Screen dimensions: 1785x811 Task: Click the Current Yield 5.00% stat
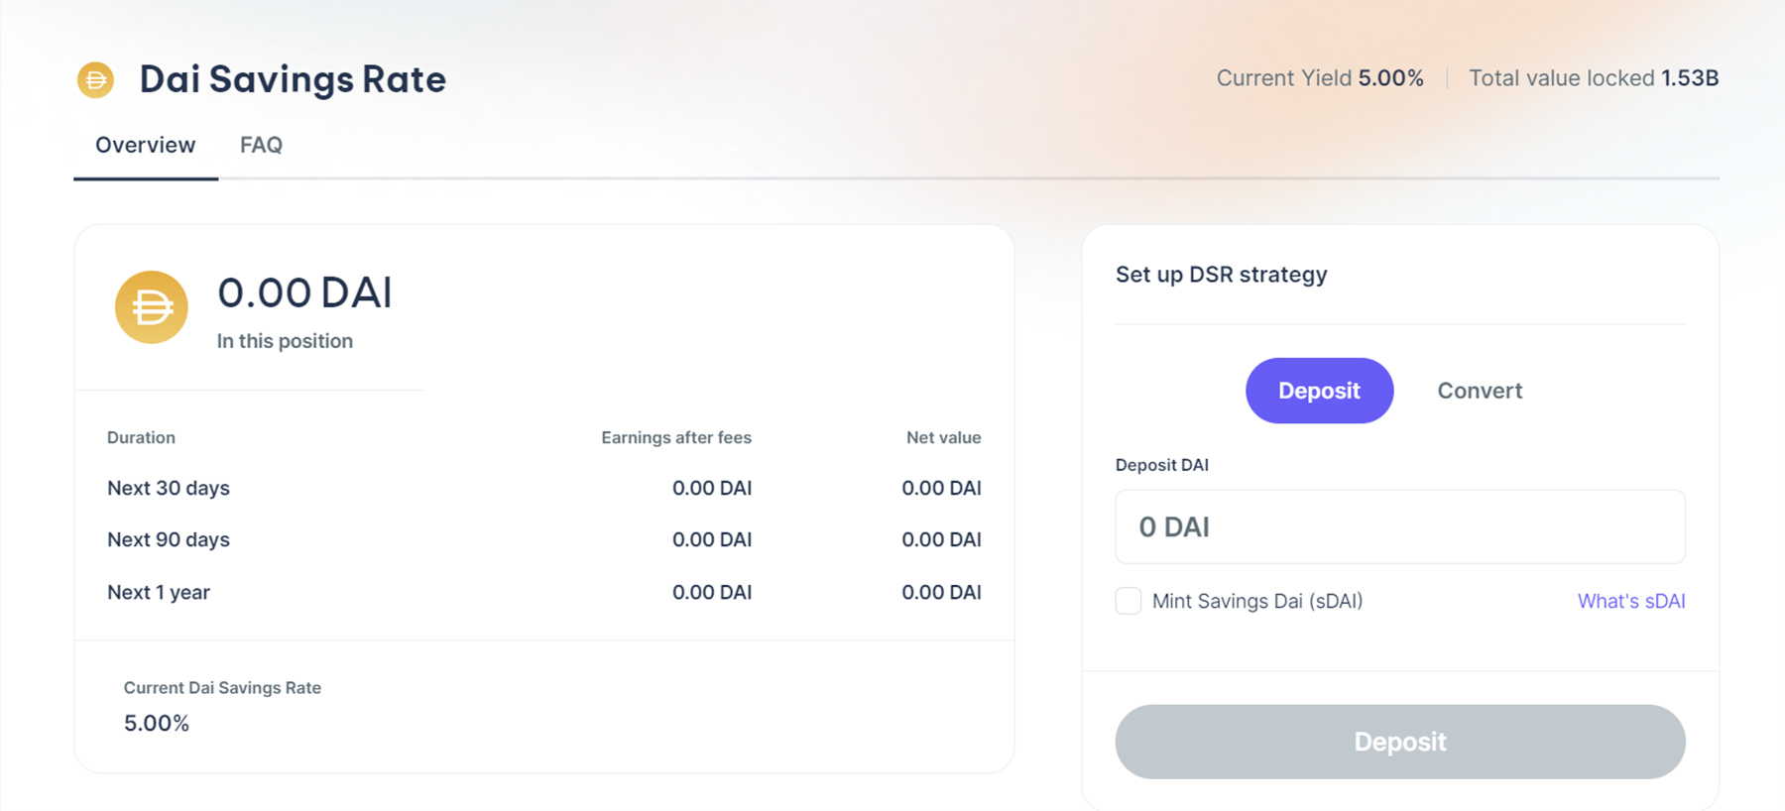tap(1320, 78)
